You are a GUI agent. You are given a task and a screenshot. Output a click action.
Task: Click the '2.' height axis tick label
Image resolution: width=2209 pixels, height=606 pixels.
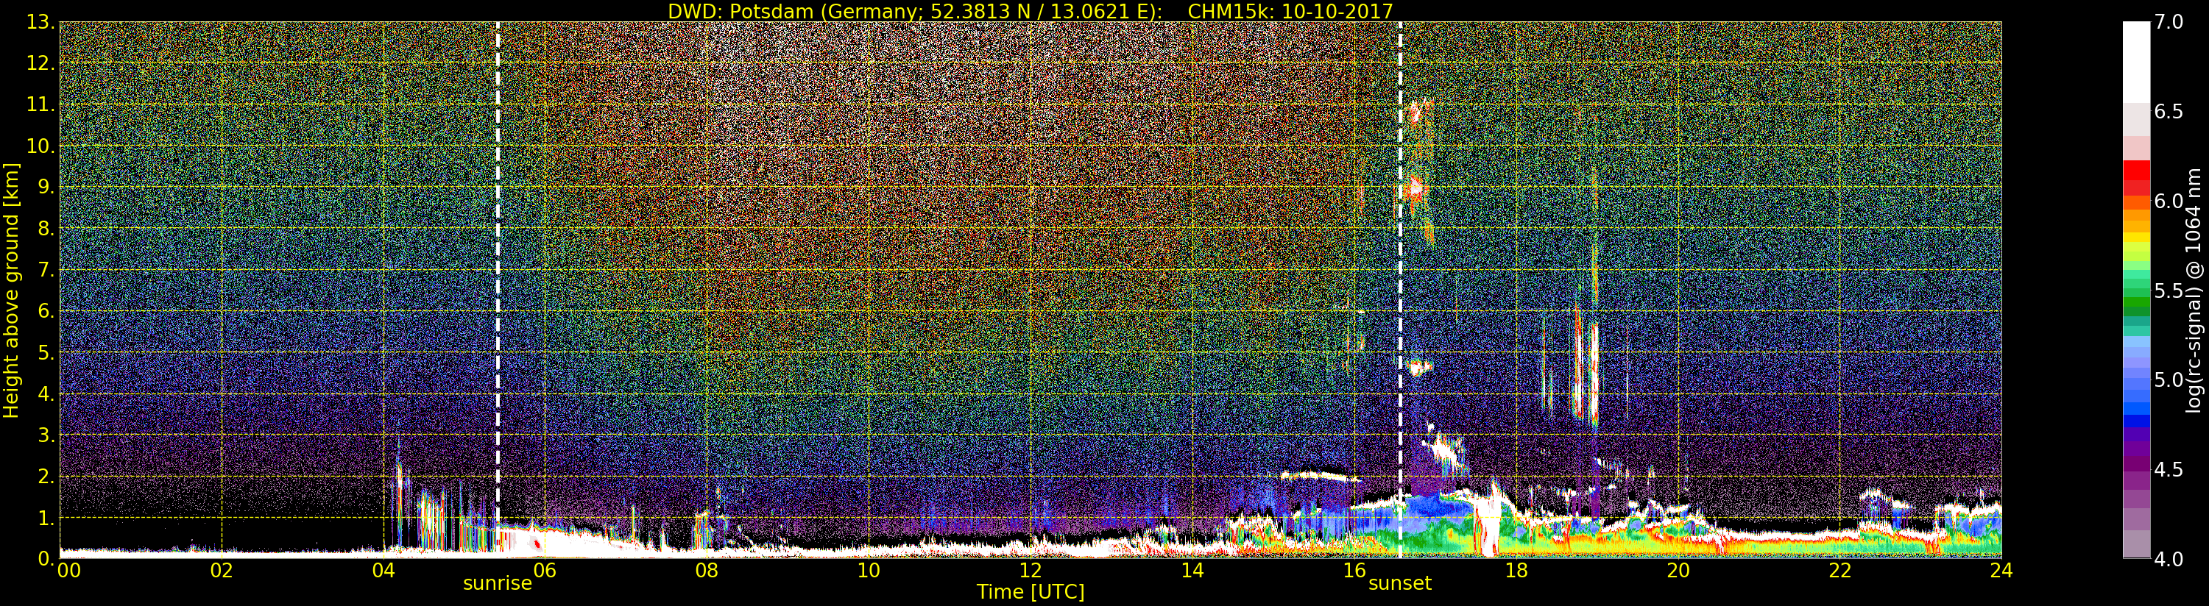(x=46, y=476)
